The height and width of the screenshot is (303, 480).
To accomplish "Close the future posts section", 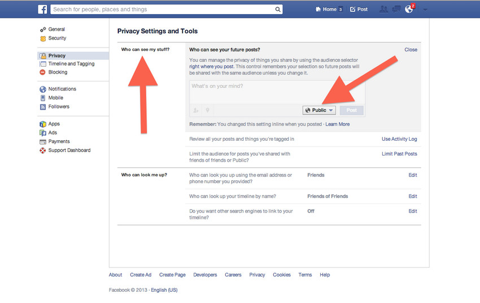I will (x=411, y=50).
